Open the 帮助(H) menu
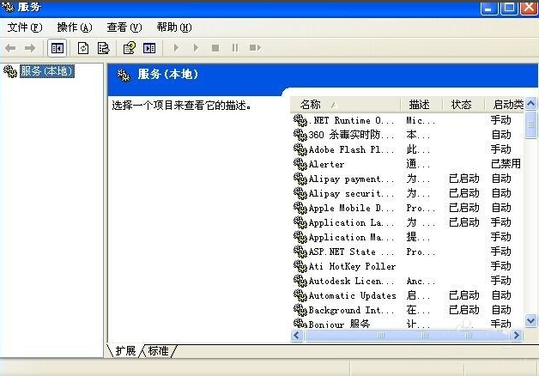Viewport: 539px width, 376px height. click(x=174, y=27)
